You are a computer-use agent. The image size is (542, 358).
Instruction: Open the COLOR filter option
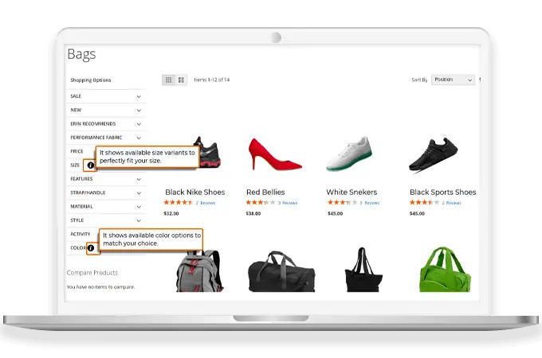pos(78,248)
